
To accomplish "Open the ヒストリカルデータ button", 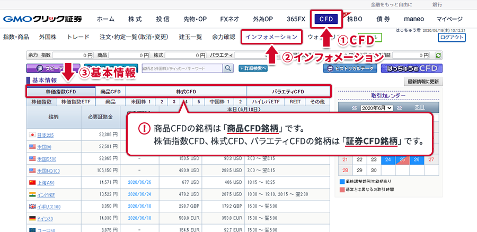I will (351, 68).
